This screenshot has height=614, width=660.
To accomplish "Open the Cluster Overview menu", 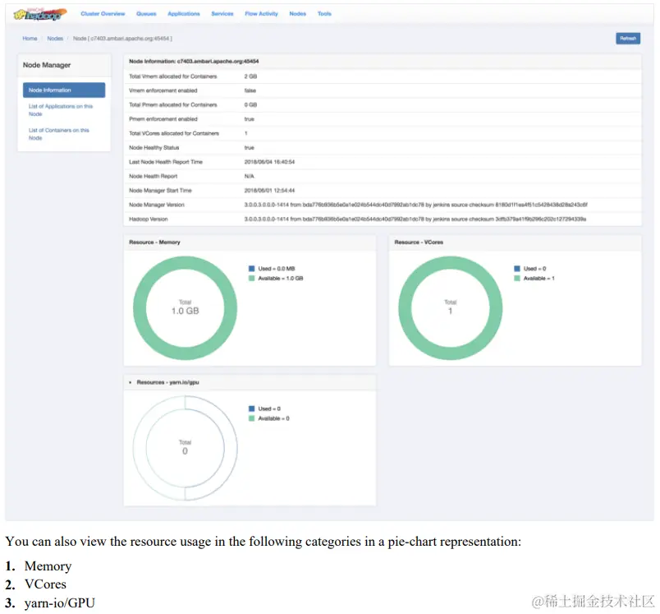I will pos(103,14).
